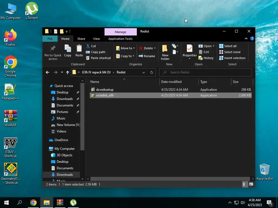Viewport: 278px width, 208px height.
Task: Expand address bar history dropdown
Action: click(144, 72)
